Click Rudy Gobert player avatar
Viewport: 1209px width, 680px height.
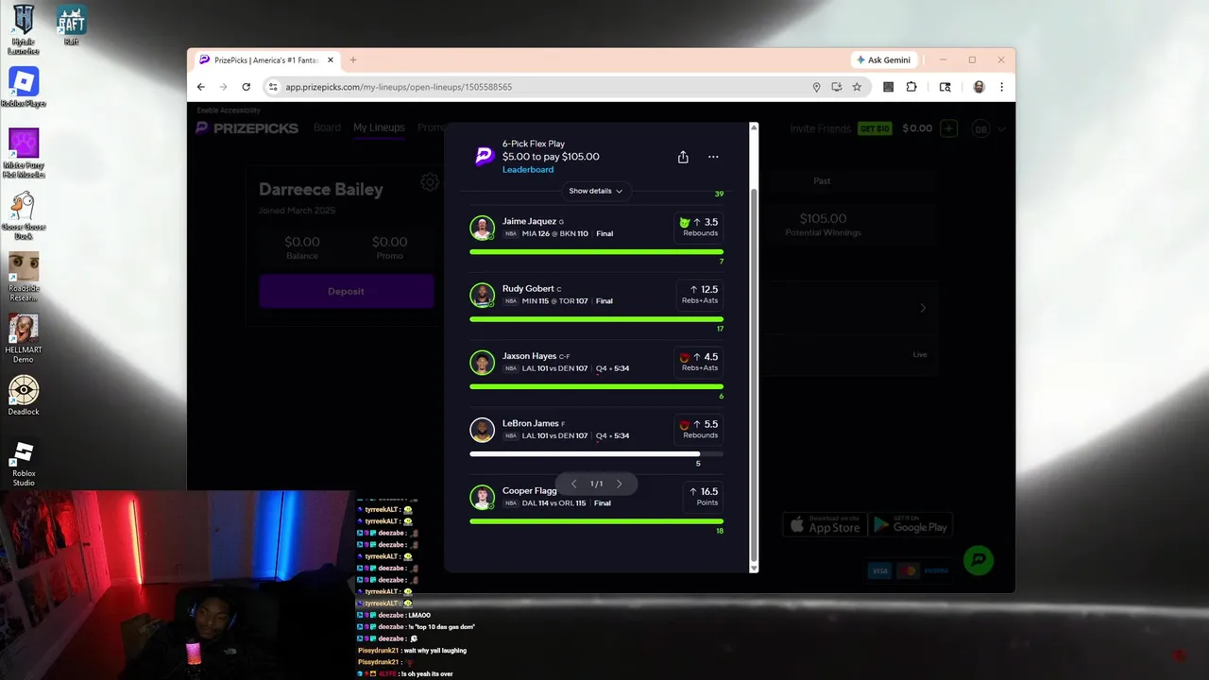[x=483, y=295]
